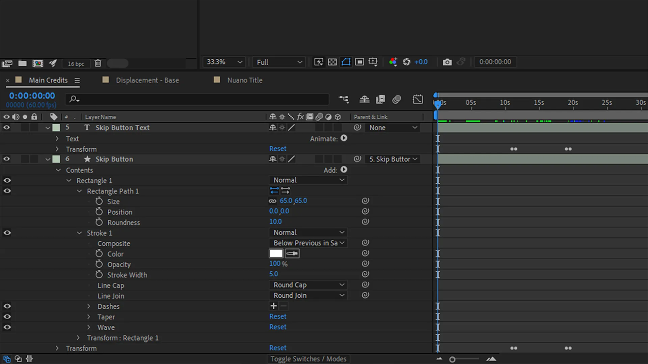Open Rectangle 1 blend mode Normal dropdown
The image size is (648, 364).
click(x=308, y=180)
